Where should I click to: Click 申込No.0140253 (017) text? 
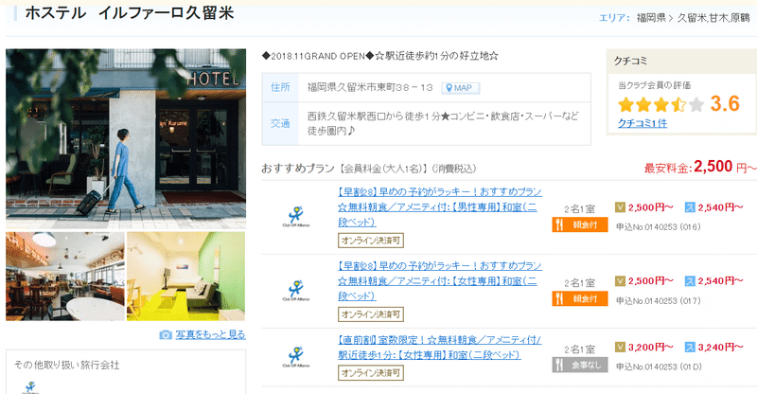(658, 300)
